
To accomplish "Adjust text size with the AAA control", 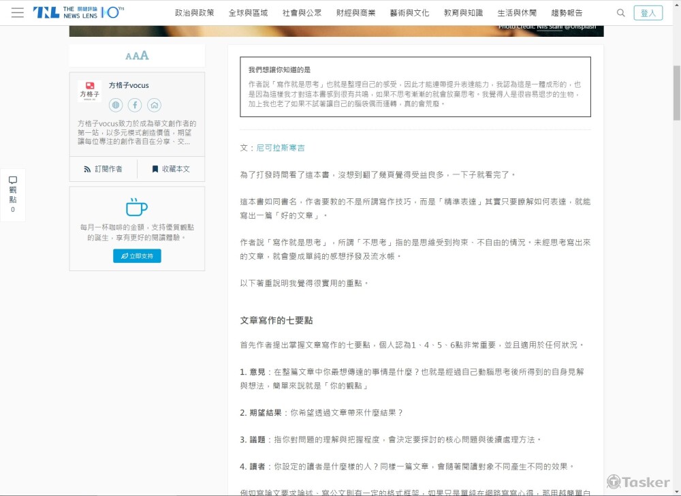I will [136, 55].
